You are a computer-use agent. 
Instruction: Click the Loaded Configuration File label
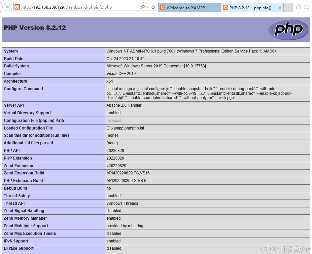point(28,128)
